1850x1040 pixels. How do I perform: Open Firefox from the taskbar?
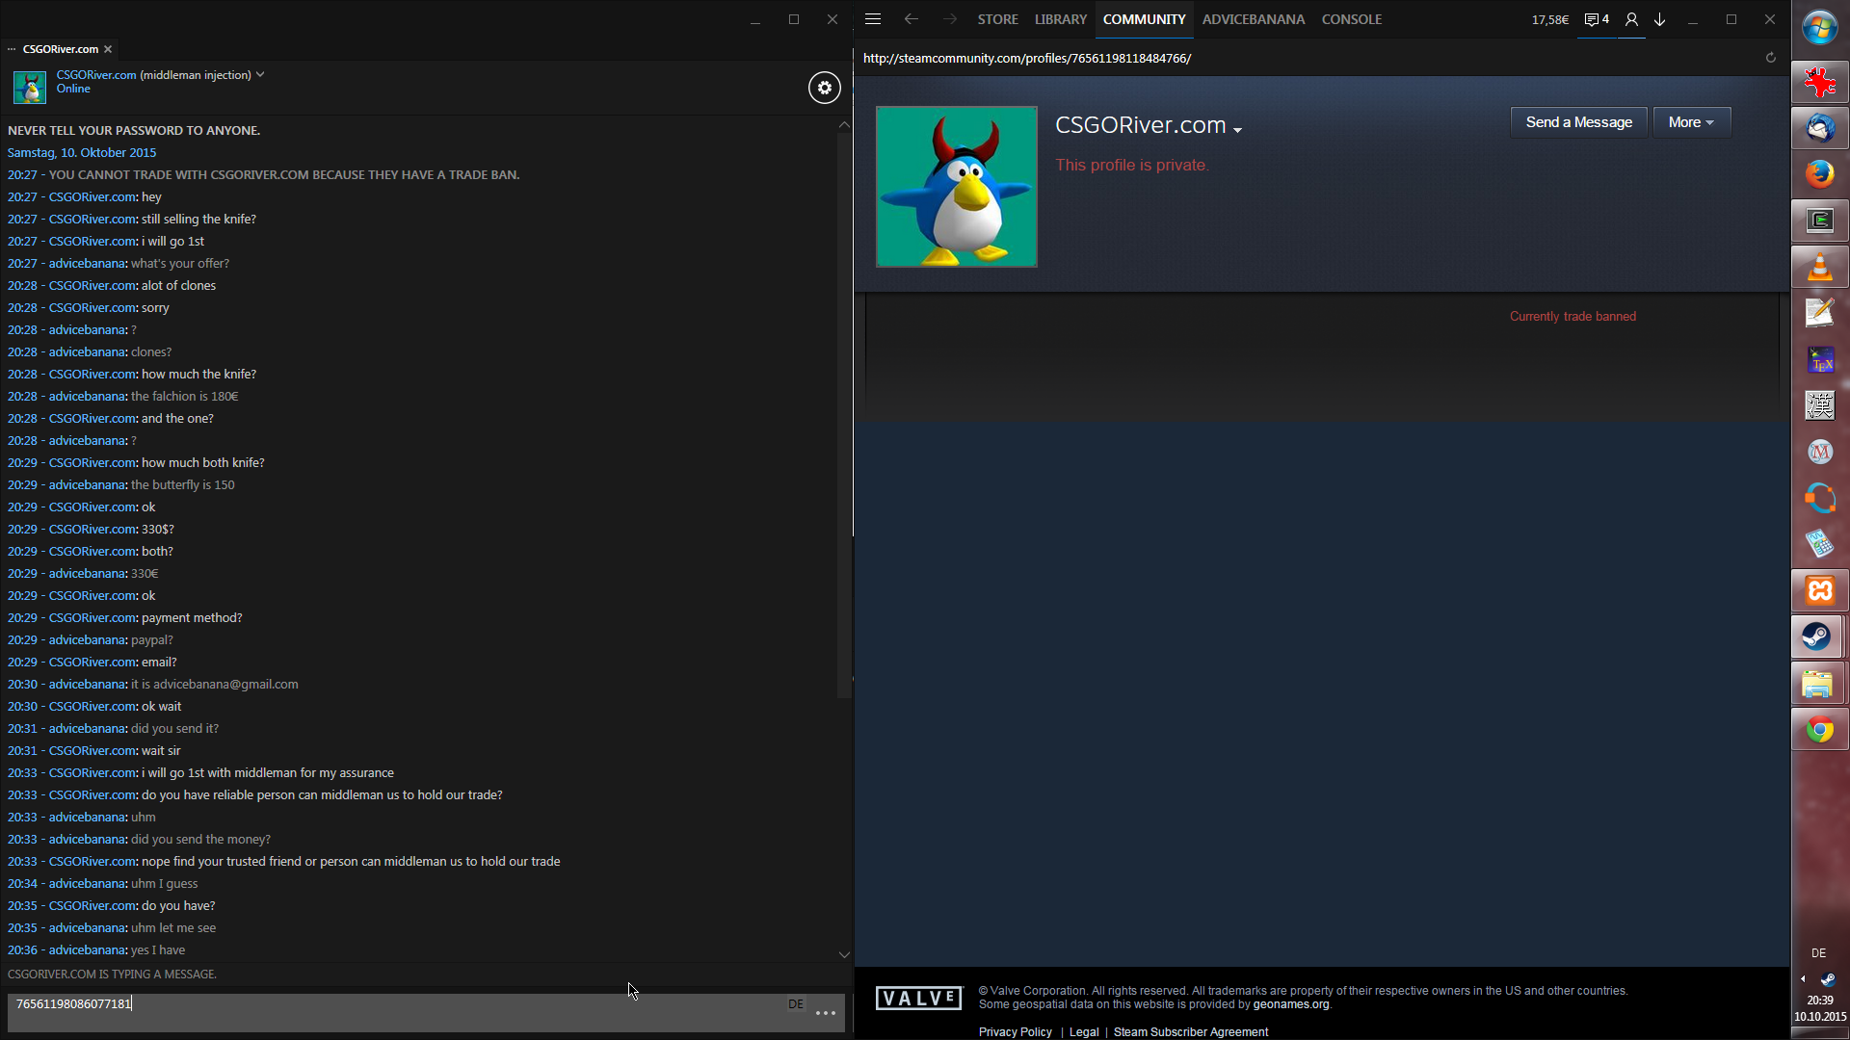(1819, 174)
